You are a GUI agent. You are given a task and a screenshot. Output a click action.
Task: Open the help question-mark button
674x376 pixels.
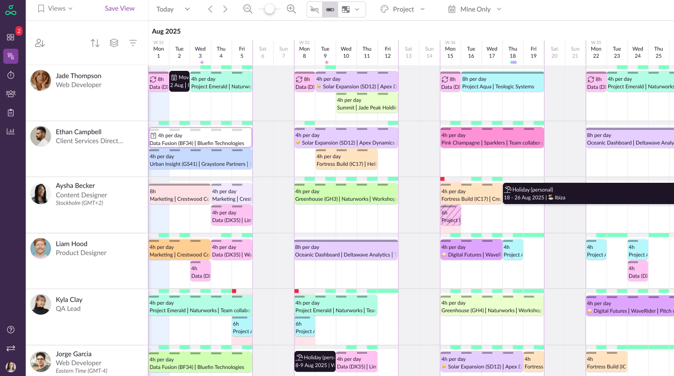coord(11,330)
